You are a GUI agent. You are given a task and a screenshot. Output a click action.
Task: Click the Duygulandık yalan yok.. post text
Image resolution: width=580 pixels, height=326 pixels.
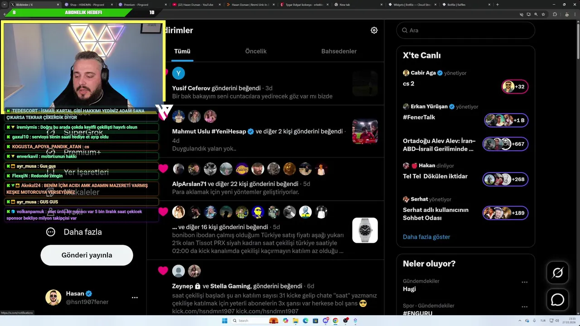coord(204,149)
